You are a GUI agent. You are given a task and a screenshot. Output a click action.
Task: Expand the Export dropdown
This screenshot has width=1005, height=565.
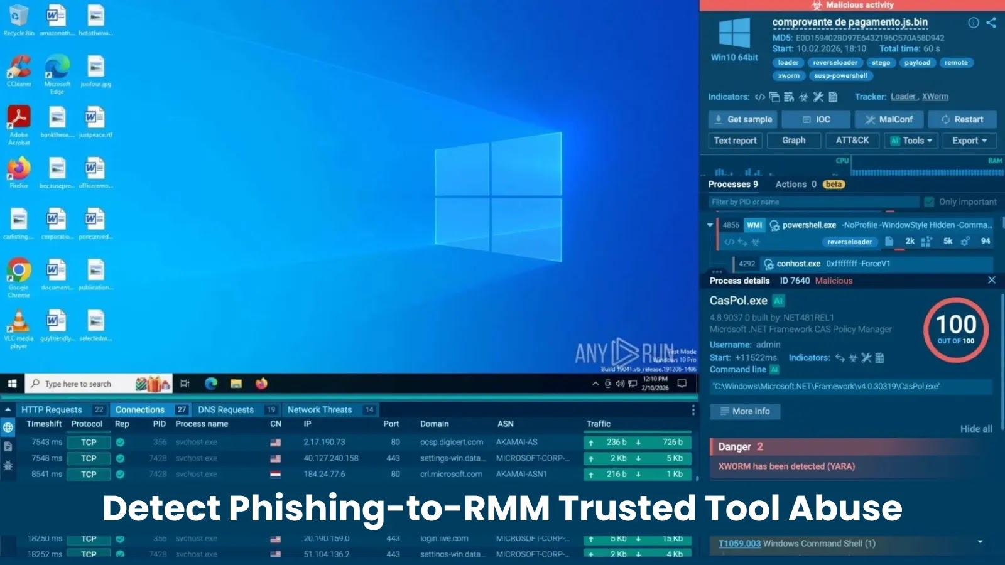coord(970,141)
